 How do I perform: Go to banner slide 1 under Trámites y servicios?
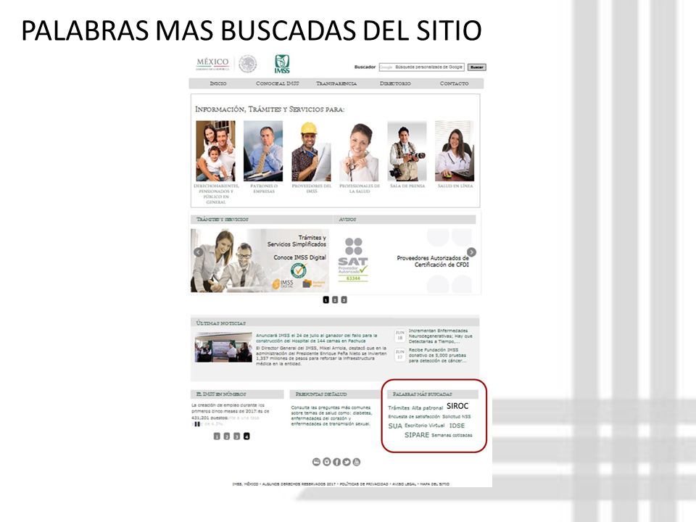point(326,300)
